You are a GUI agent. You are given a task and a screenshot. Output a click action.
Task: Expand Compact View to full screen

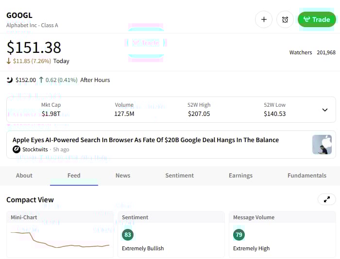pyautogui.click(x=326, y=199)
